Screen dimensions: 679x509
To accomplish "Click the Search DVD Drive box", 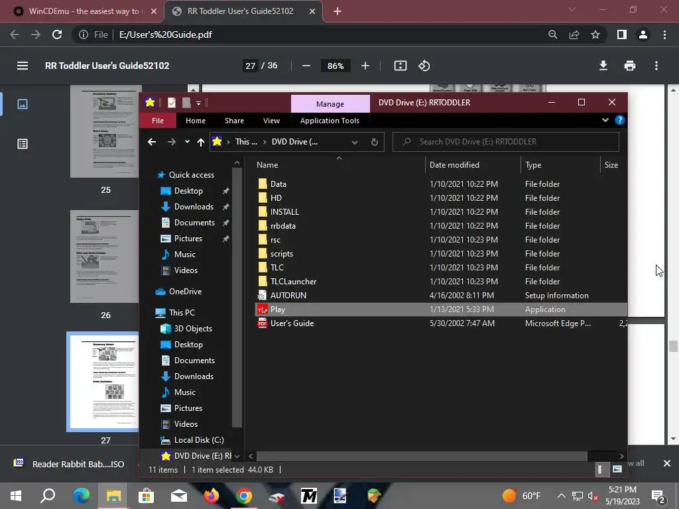I will point(505,142).
